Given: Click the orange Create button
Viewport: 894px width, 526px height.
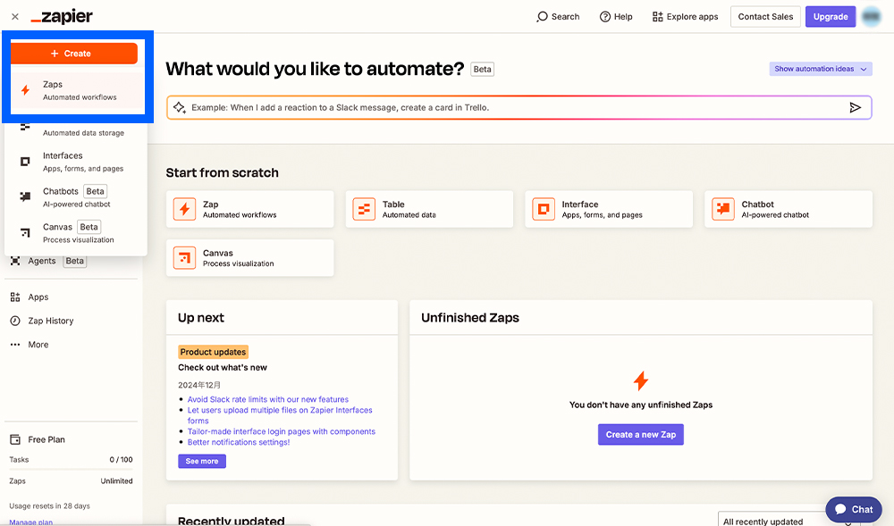Looking at the screenshot, I should (74, 54).
